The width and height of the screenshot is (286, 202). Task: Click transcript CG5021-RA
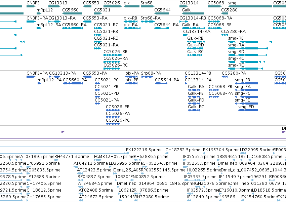tap(97, 48)
